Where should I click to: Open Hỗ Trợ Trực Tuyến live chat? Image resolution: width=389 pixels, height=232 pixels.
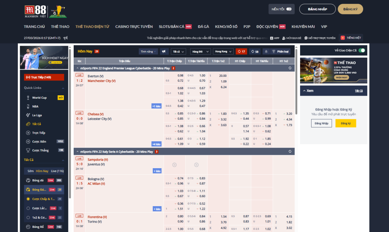(320, 38)
